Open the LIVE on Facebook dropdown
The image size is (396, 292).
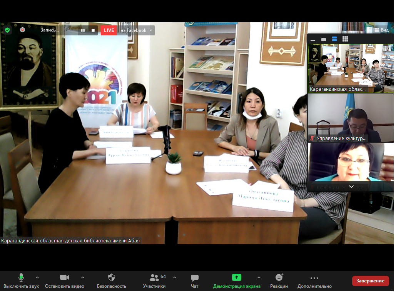click(151, 30)
